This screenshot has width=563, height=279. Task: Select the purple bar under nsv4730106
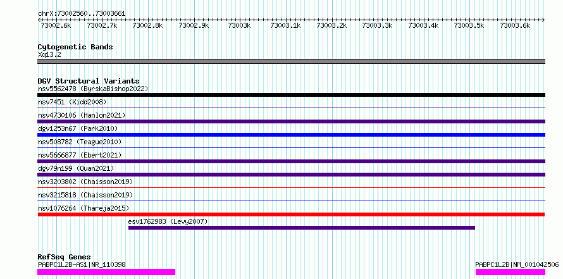coord(291,121)
